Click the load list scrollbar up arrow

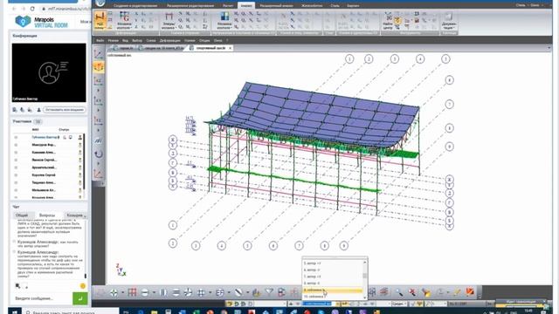tap(365, 263)
